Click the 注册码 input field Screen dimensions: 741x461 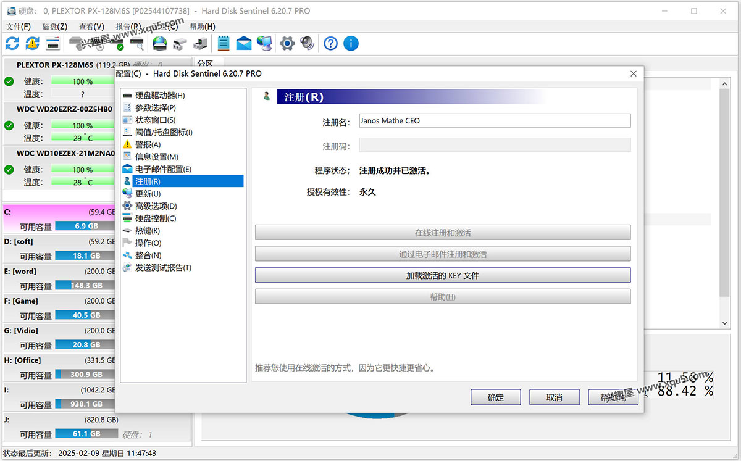[x=495, y=145]
